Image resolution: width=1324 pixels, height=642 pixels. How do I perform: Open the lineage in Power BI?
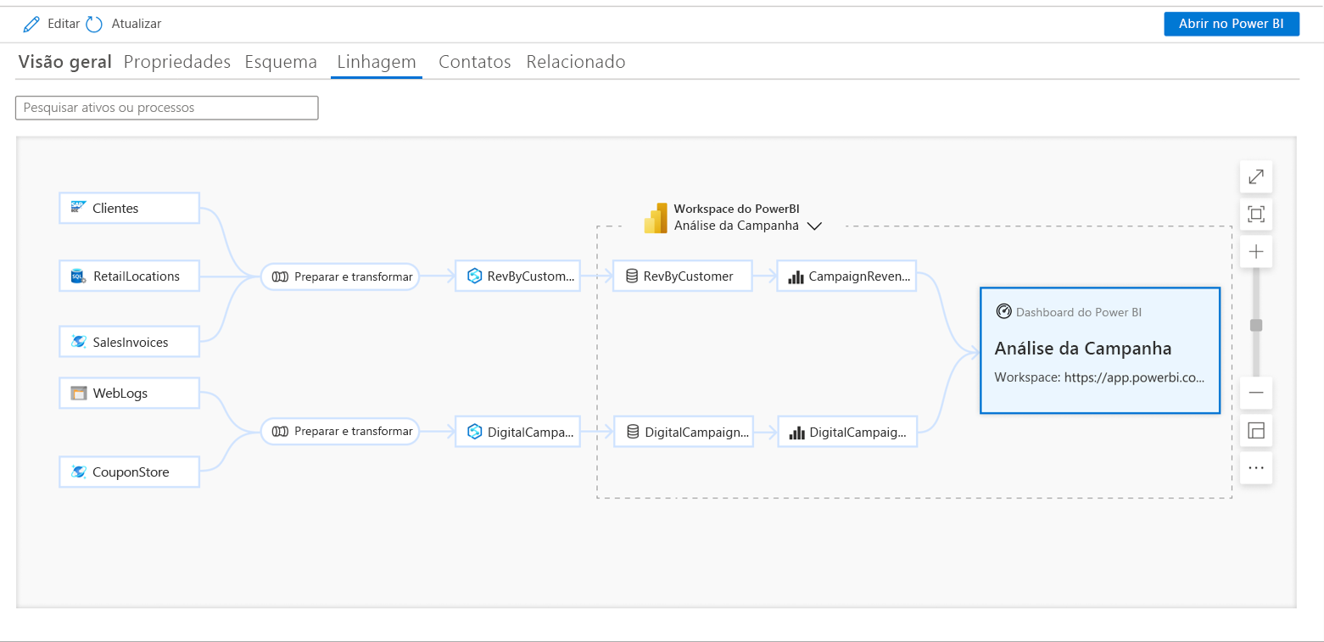pos(1232,24)
